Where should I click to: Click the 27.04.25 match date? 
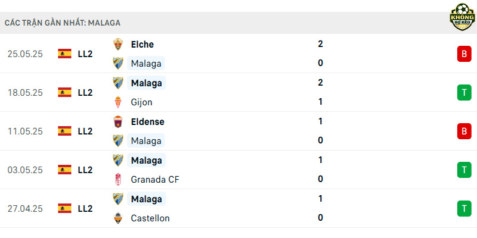tap(25, 209)
